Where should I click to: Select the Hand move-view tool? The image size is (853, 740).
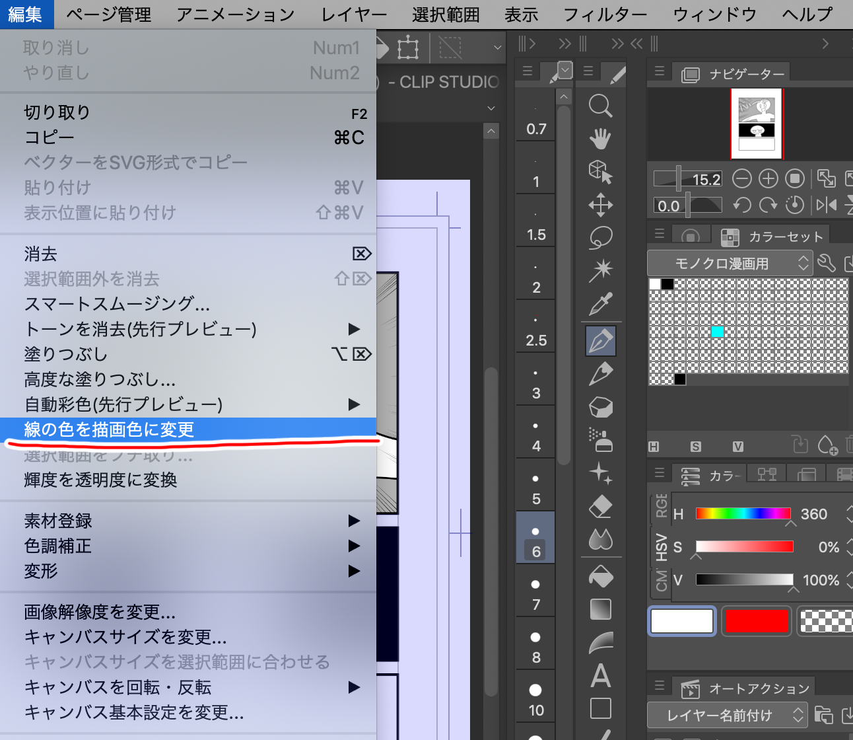pyautogui.click(x=600, y=139)
